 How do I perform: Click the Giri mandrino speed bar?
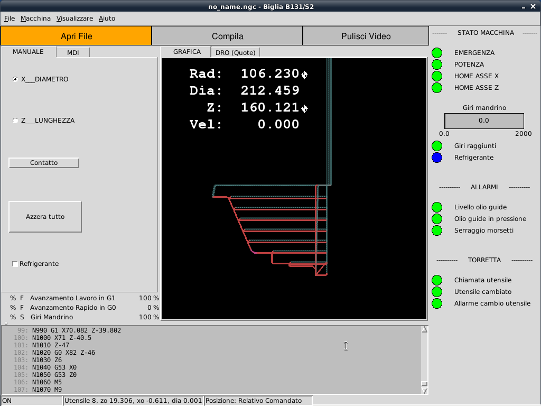tap(484, 121)
